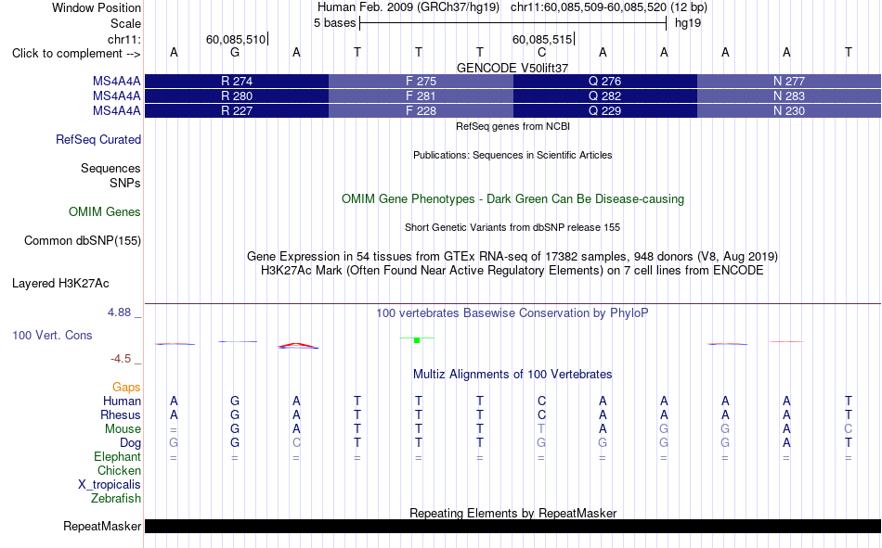882x548 pixels.
Task: Click the 'RefSeq genes from NCBI' title
Action: (512, 126)
